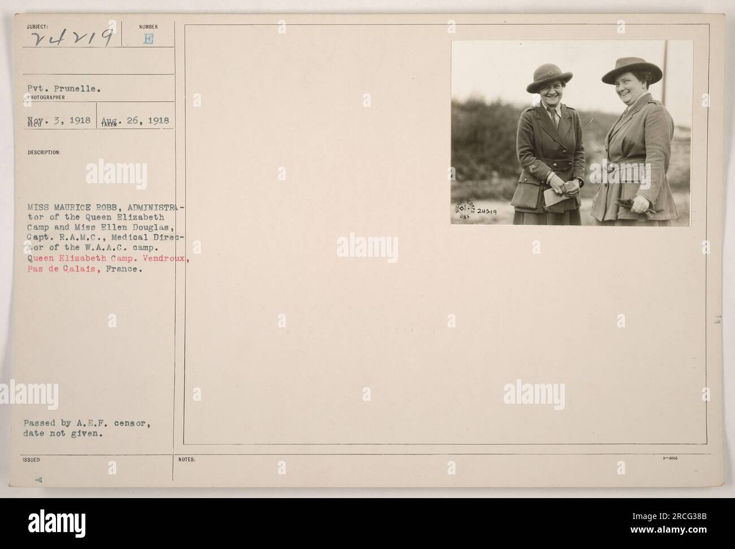
Task: Click the taken date Aug. 26, 1918
Action: pos(135,120)
